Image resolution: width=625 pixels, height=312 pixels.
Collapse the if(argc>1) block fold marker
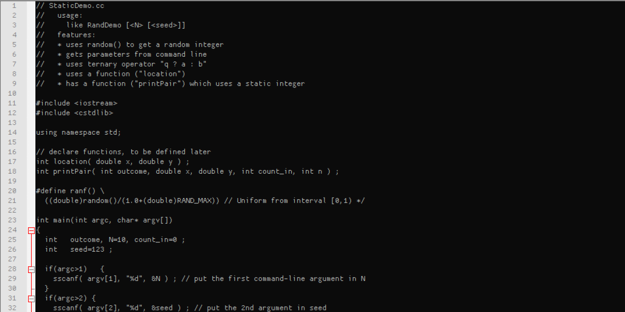(31, 269)
